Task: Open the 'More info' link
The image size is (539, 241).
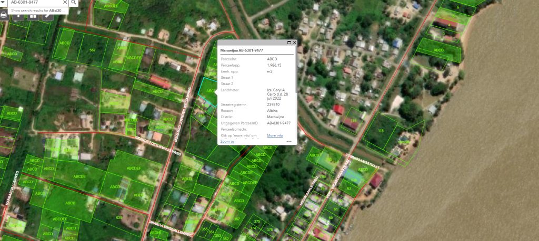Action: tap(275, 135)
